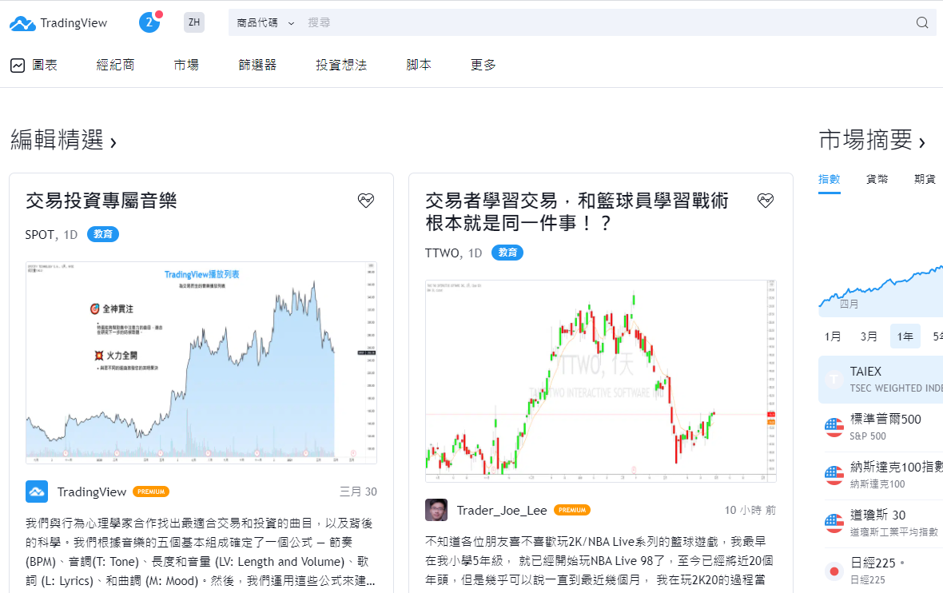The height and width of the screenshot is (593, 943).
Task: Select the 標準普爾500 index row
Action: (x=881, y=428)
